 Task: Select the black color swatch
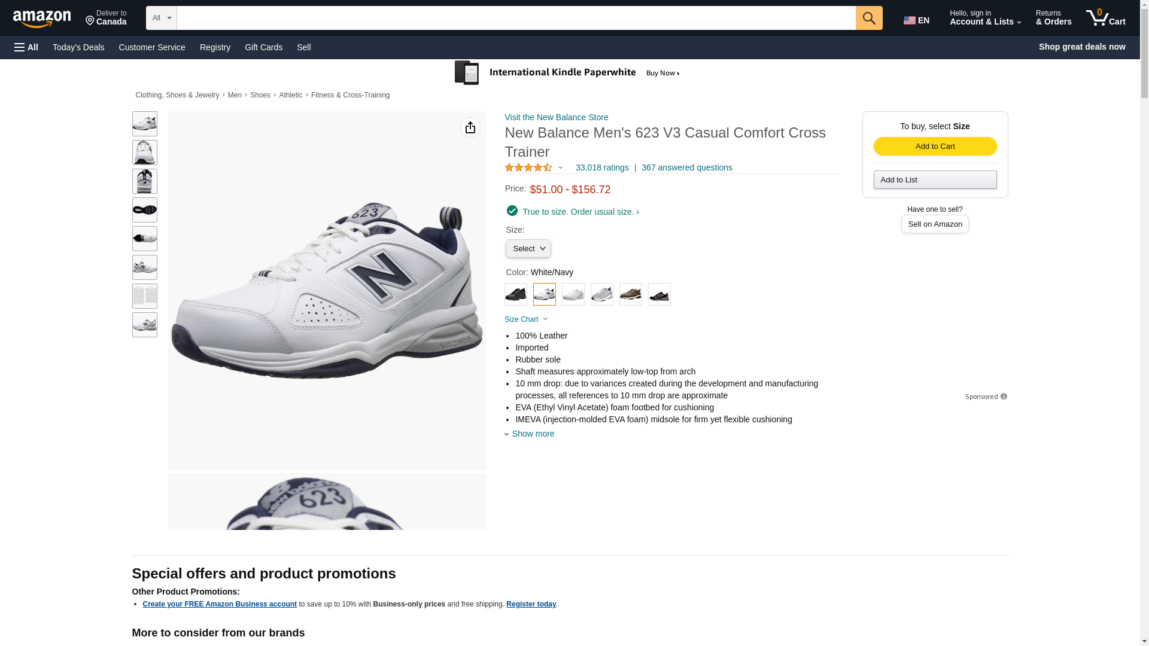515,294
